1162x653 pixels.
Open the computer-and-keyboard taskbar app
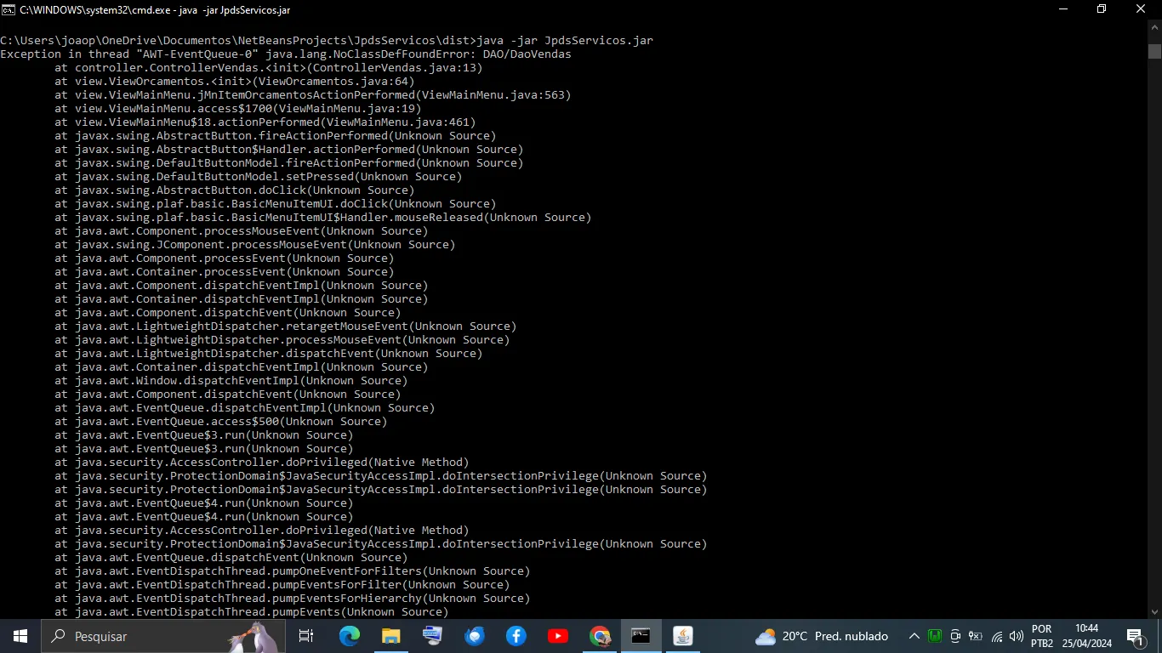click(432, 636)
